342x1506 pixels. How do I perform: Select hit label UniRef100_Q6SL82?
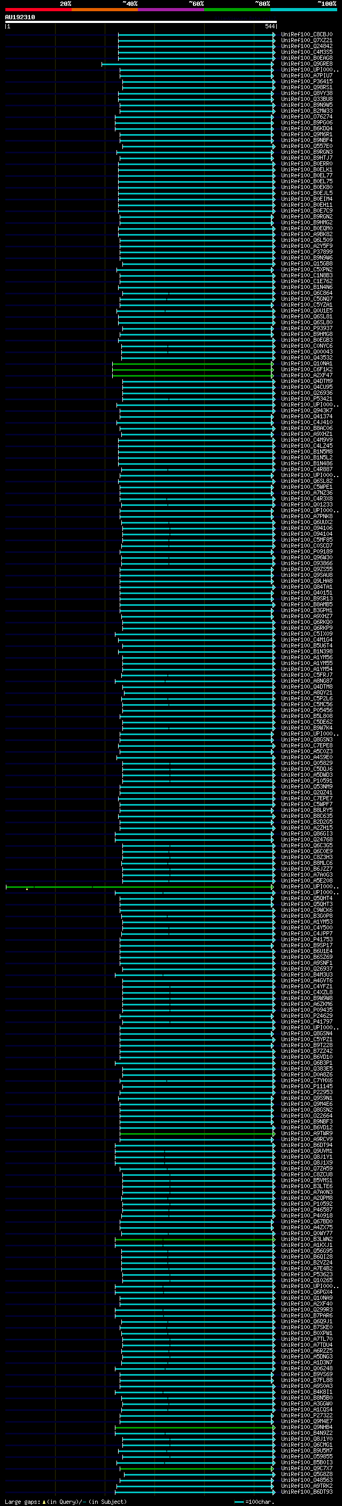click(307, 481)
